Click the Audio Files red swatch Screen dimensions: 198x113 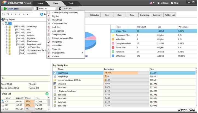[113, 48]
